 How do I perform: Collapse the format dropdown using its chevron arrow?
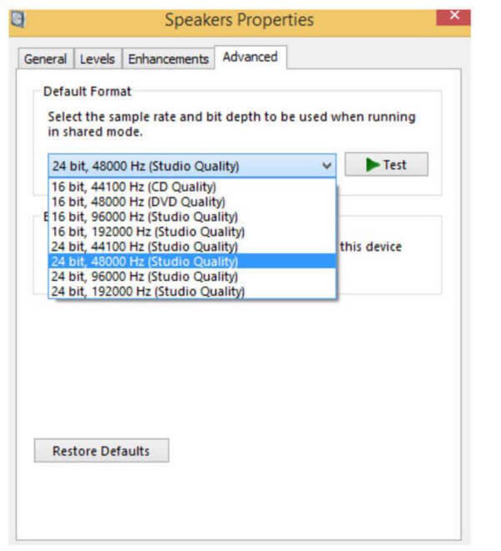(326, 166)
